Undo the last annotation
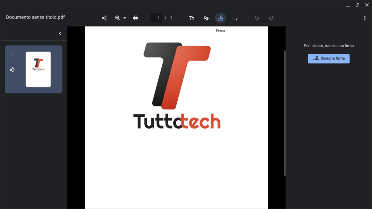The height and width of the screenshot is (209, 372). click(x=256, y=17)
